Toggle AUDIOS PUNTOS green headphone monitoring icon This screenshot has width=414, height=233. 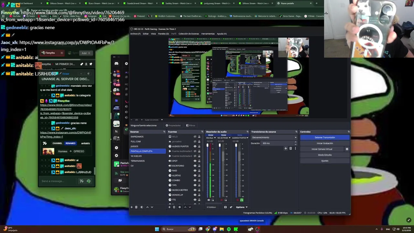pyautogui.click(x=242, y=200)
